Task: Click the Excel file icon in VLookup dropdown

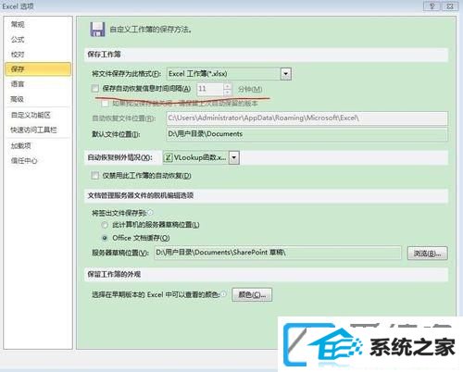Action: pos(168,157)
